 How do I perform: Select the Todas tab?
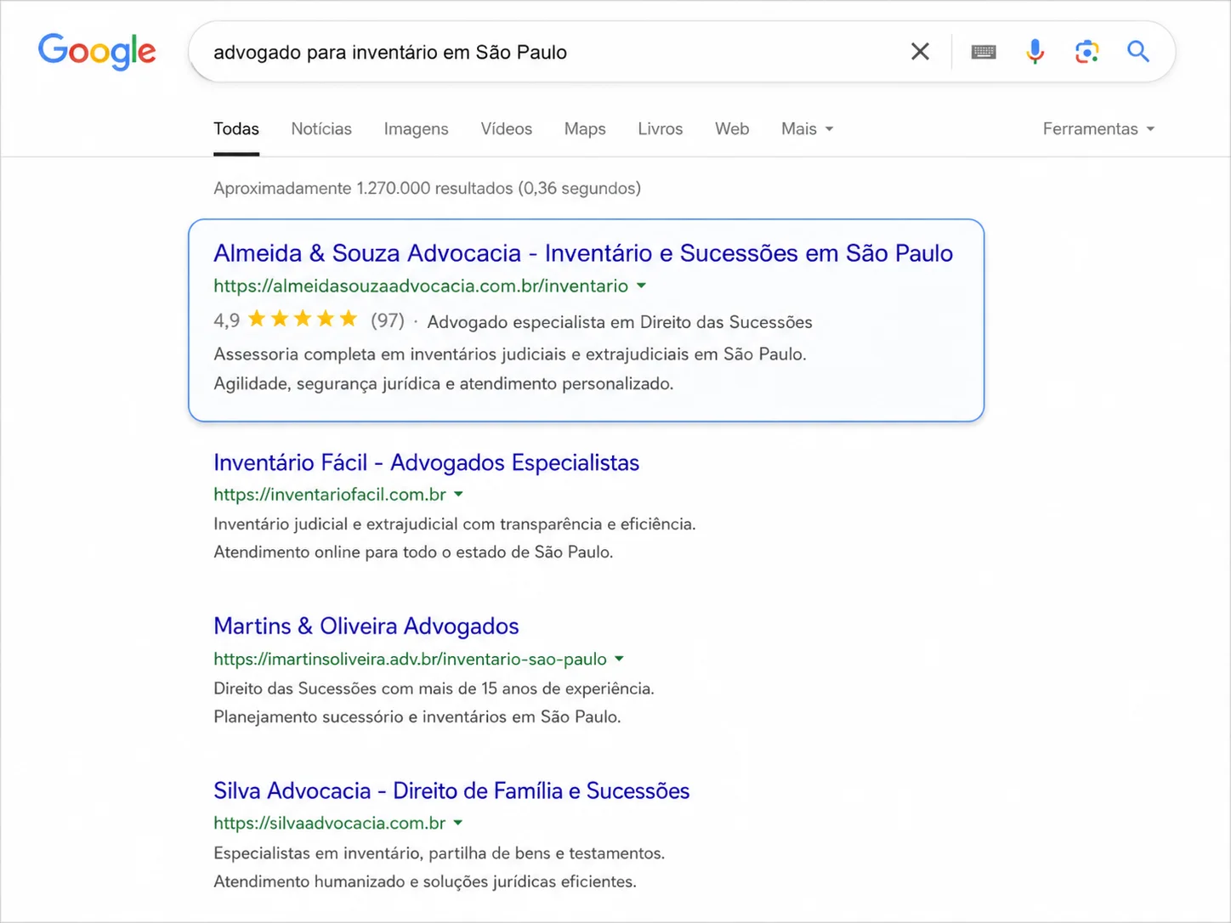tap(236, 129)
